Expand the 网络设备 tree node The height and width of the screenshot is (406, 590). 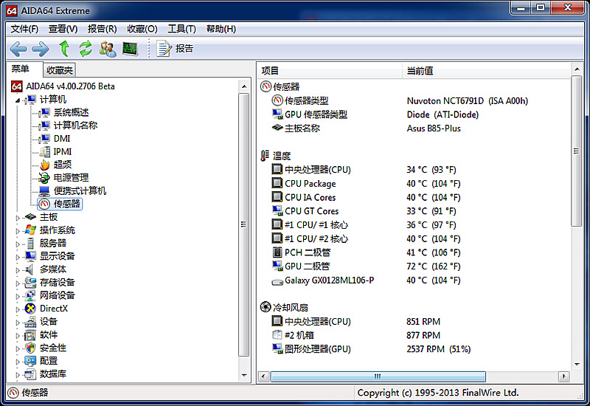point(17,296)
